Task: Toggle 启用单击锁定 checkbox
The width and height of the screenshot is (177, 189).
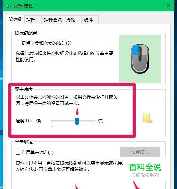Action: tap(18, 153)
